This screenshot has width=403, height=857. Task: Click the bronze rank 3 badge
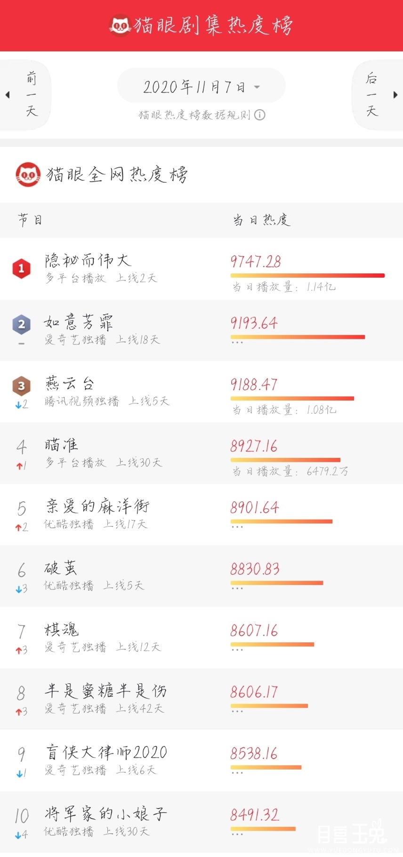22,386
